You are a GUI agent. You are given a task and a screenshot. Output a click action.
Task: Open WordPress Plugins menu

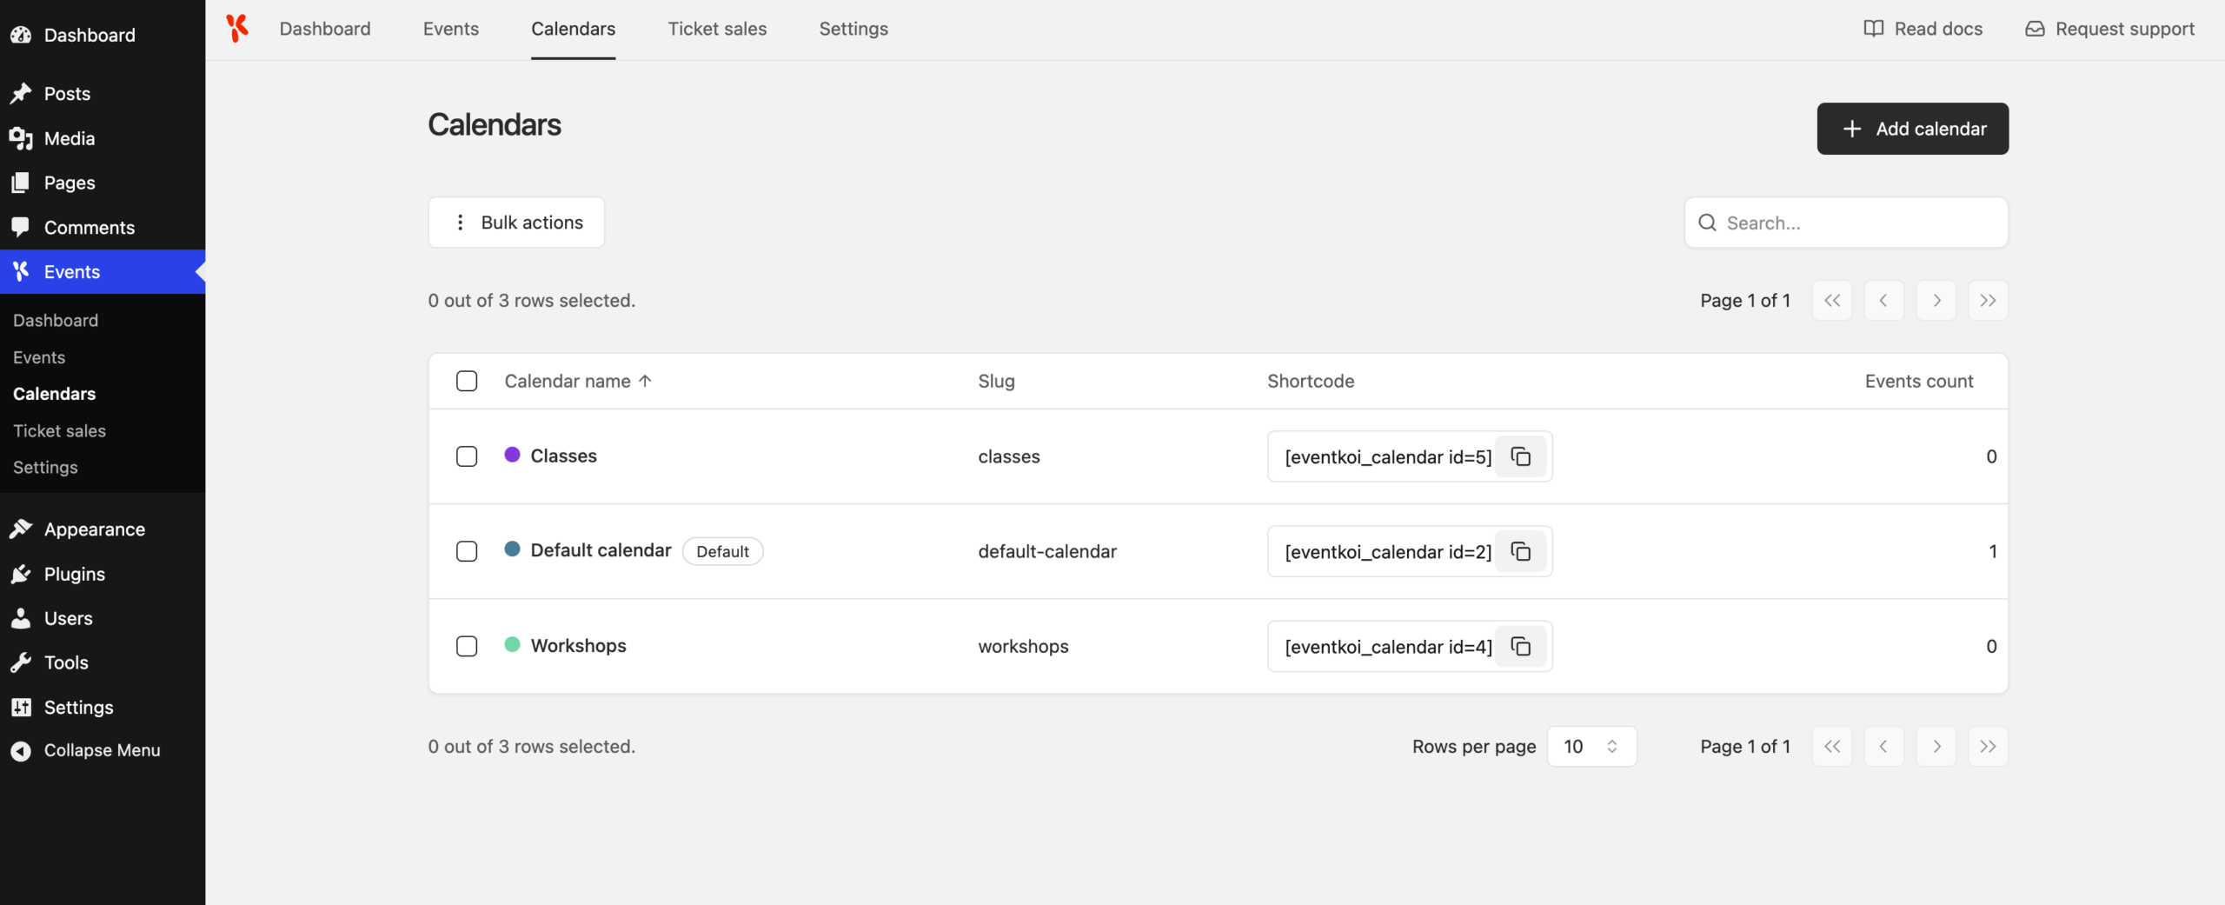103,574
